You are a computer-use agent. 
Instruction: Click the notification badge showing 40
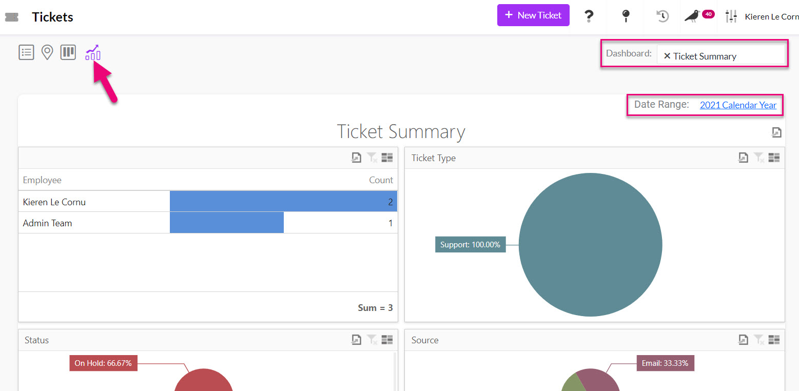click(708, 14)
